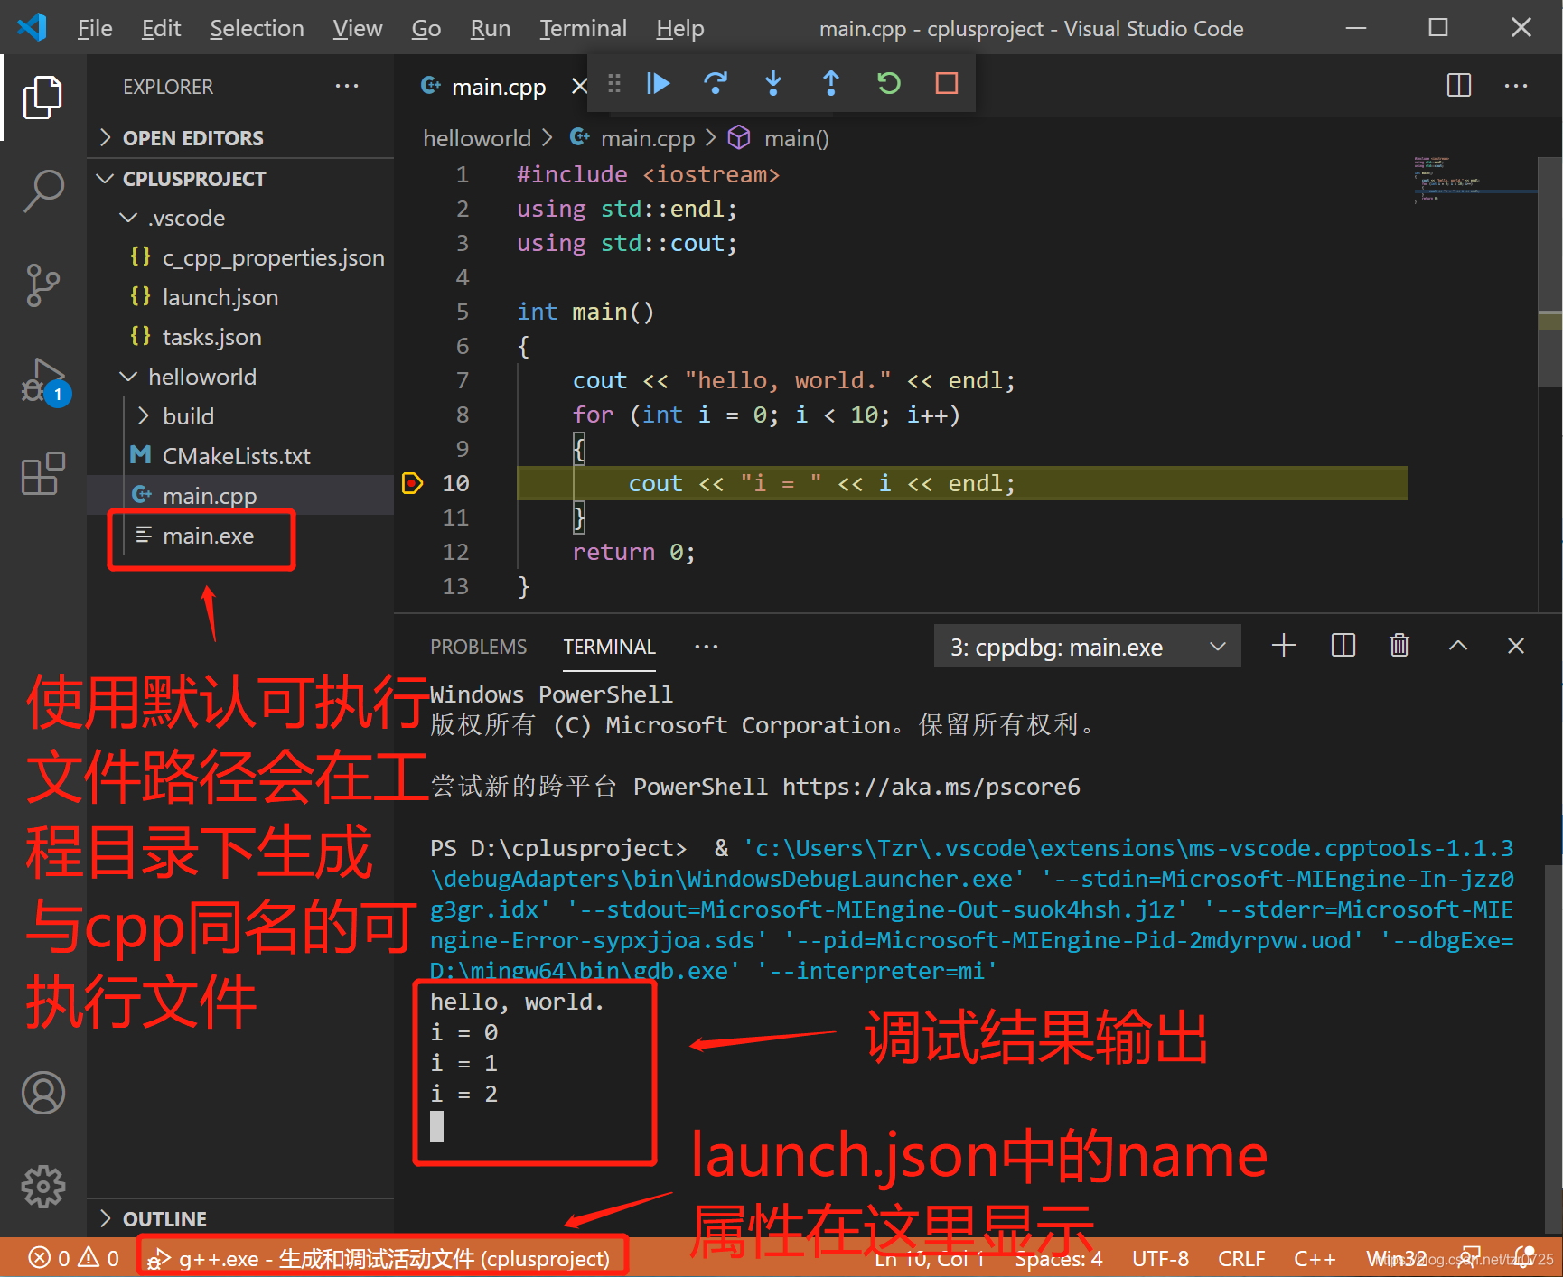Open the Selection menu
The width and height of the screenshot is (1563, 1277).
(257, 29)
